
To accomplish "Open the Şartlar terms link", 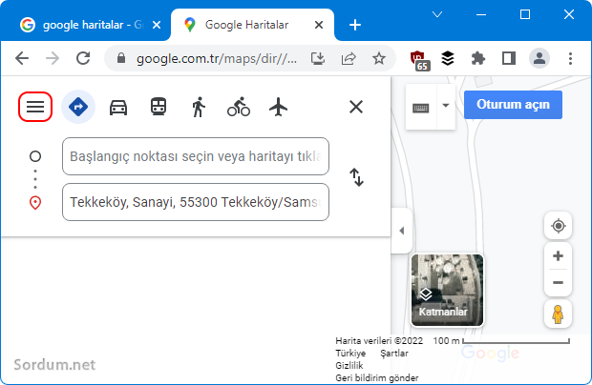I will pyautogui.click(x=394, y=354).
